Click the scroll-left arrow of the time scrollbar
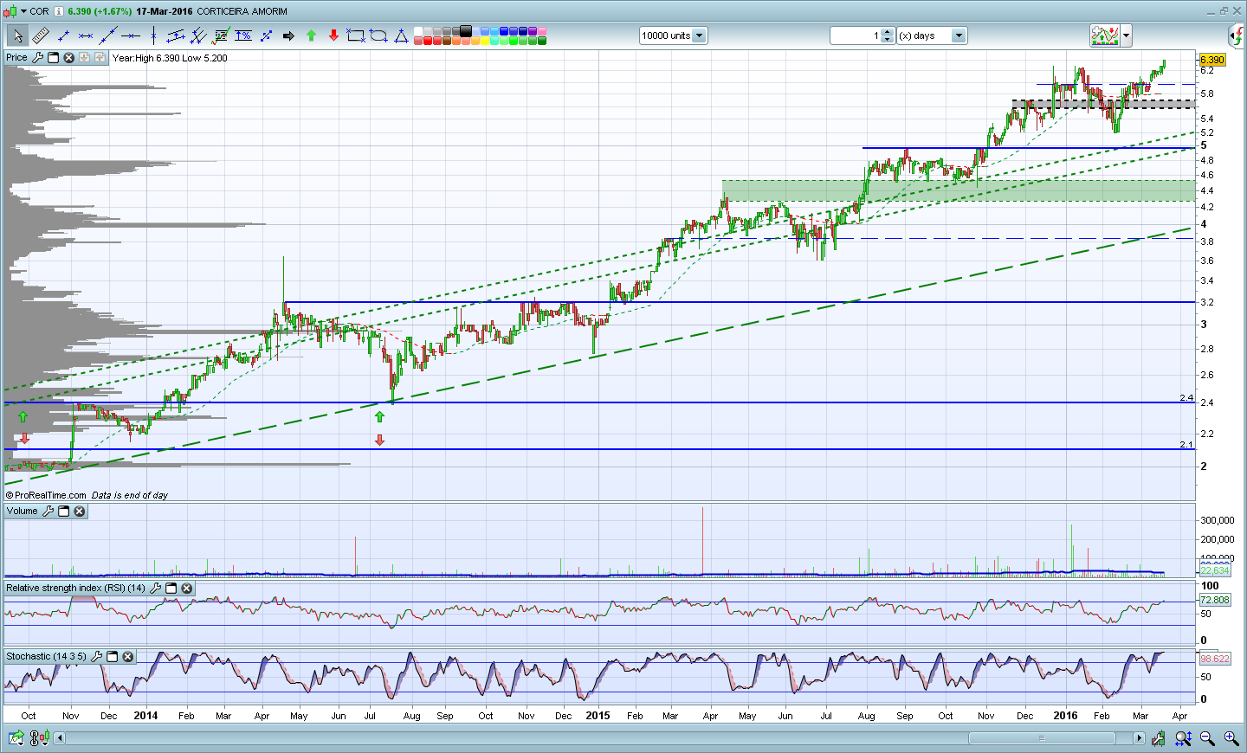Image resolution: width=1247 pixels, height=753 pixels. 60,738
